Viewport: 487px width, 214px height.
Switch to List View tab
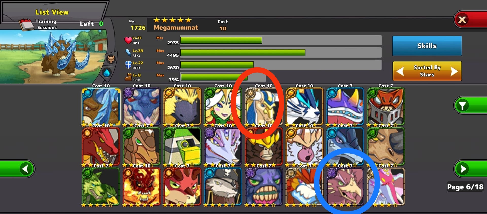(52, 12)
